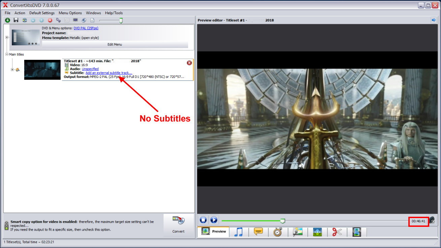Click the Video film strip icon in titleset
The height and width of the screenshot is (248, 441).
(x=66, y=65)
